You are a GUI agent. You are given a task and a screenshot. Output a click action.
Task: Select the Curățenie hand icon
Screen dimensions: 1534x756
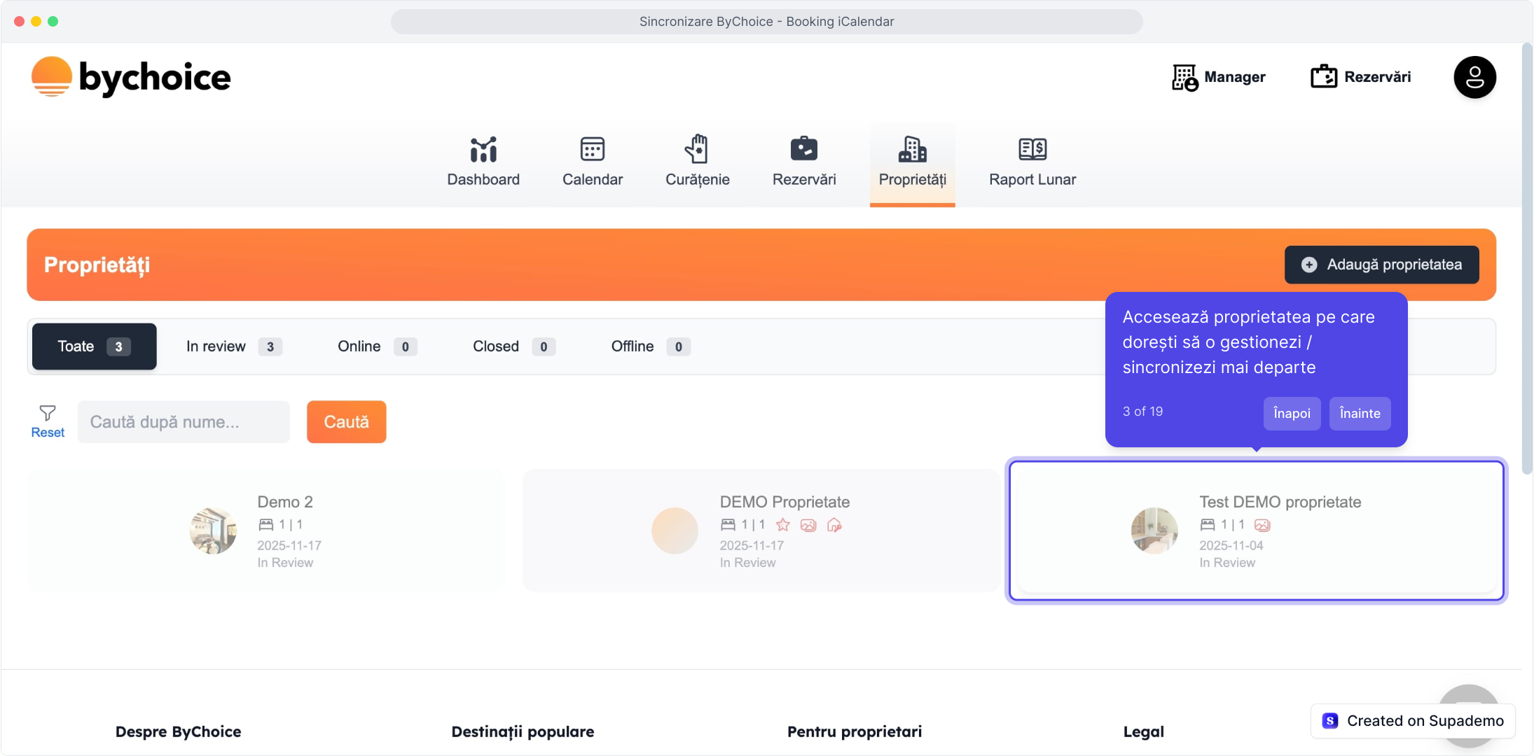pyautogui.click(x=697, y=149)
